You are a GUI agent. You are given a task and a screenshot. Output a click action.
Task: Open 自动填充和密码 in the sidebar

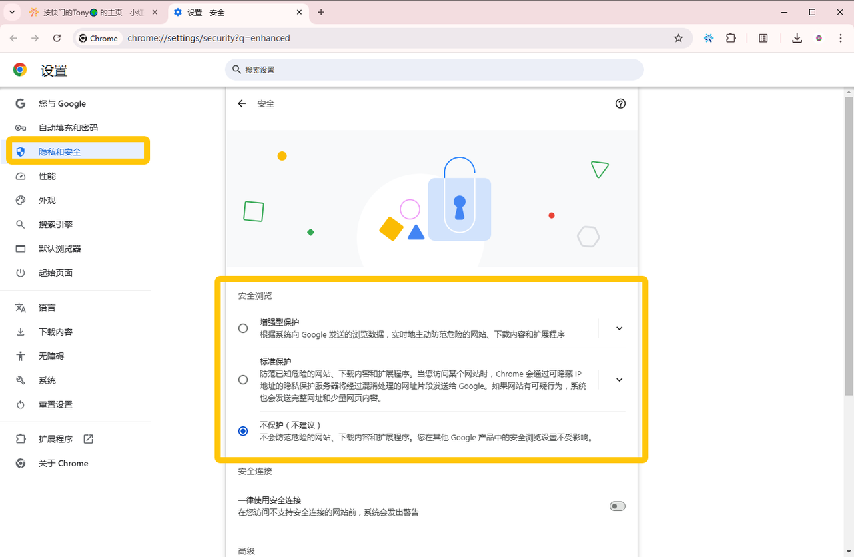click(68, 127)
